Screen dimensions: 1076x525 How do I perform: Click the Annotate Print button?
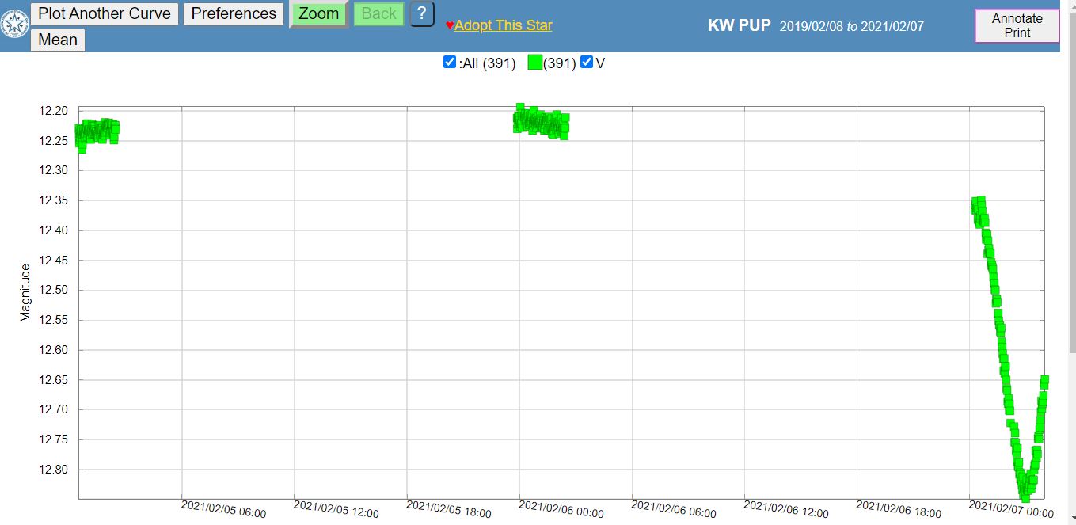1017,25
